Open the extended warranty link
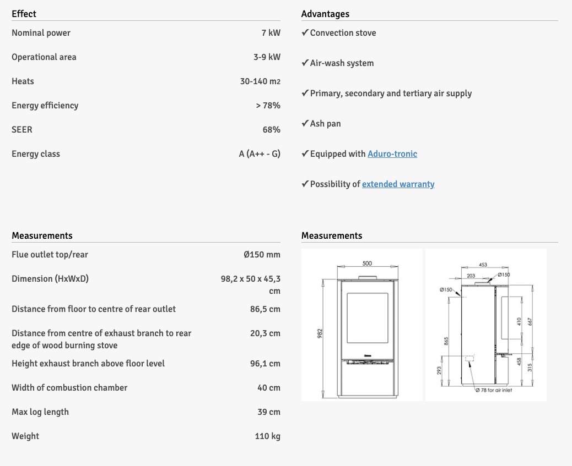 (x=398, y=184)
